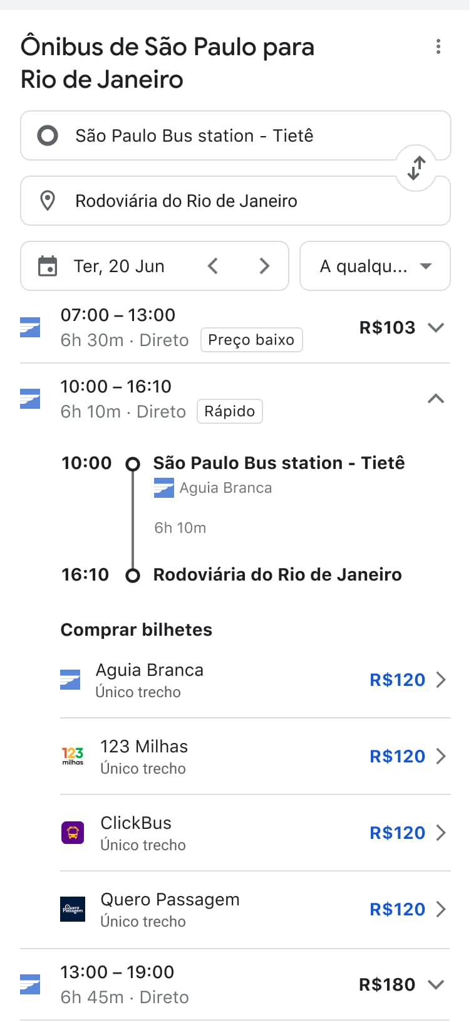Go to the next day
Image resolution: width=471 pixels, height=1022 pixels.
coord(264,266)
